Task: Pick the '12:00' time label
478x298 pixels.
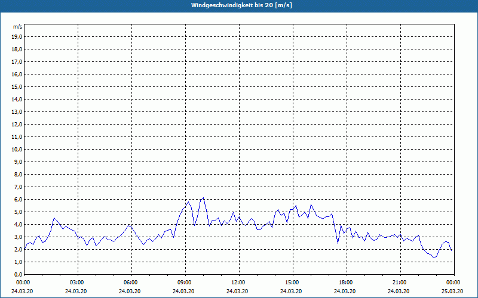Action: (x=239, y=283)
